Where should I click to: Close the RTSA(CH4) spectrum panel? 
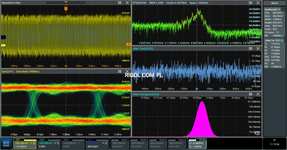point(258,3)
